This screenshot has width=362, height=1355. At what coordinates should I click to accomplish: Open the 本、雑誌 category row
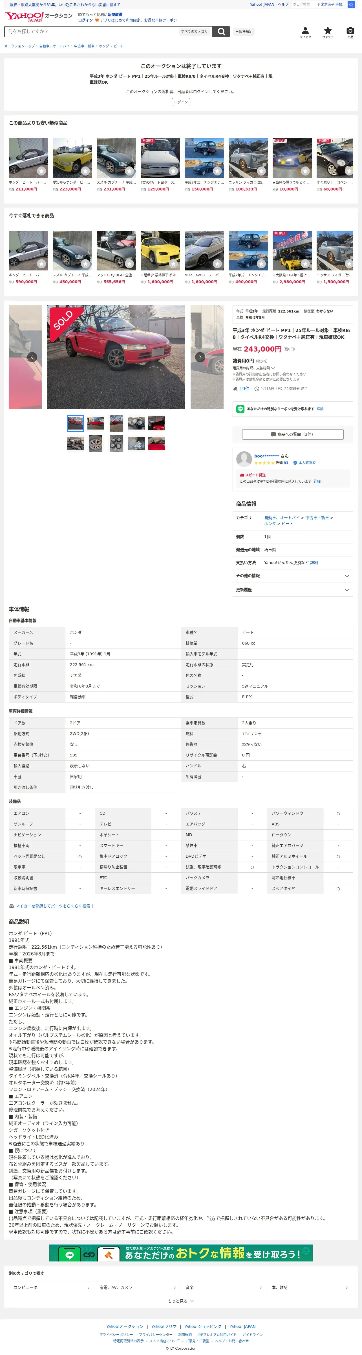pyautogui.click(x=310, y=1287)
